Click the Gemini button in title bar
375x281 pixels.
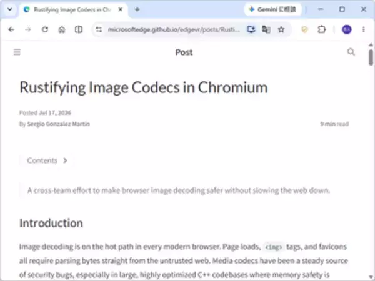point(273,9)
